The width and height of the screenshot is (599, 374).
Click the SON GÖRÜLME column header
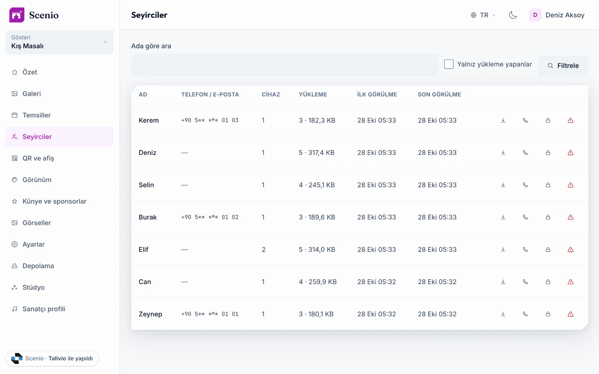coord(439,94)
